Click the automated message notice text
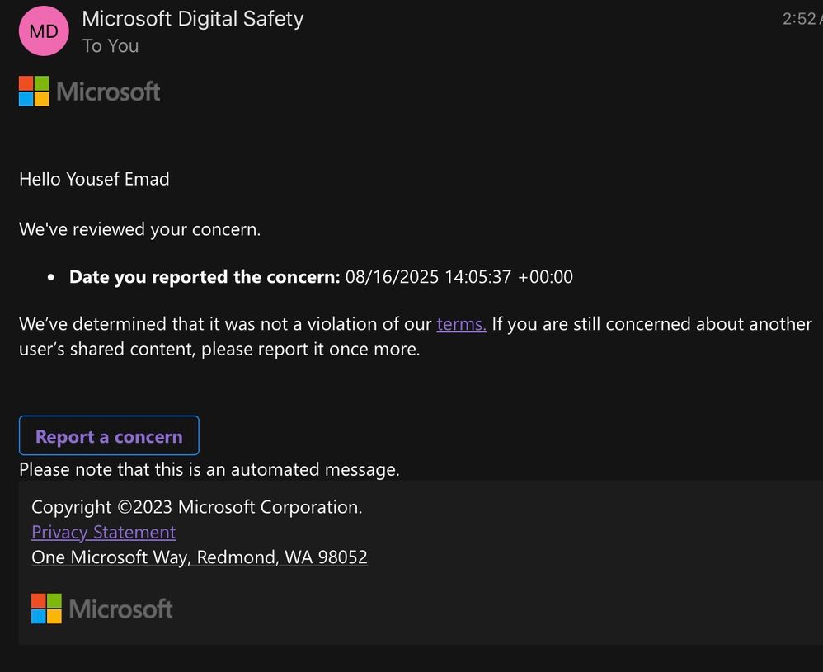The width and height of the screenshot is (823, 672). (x=209, y=469)
